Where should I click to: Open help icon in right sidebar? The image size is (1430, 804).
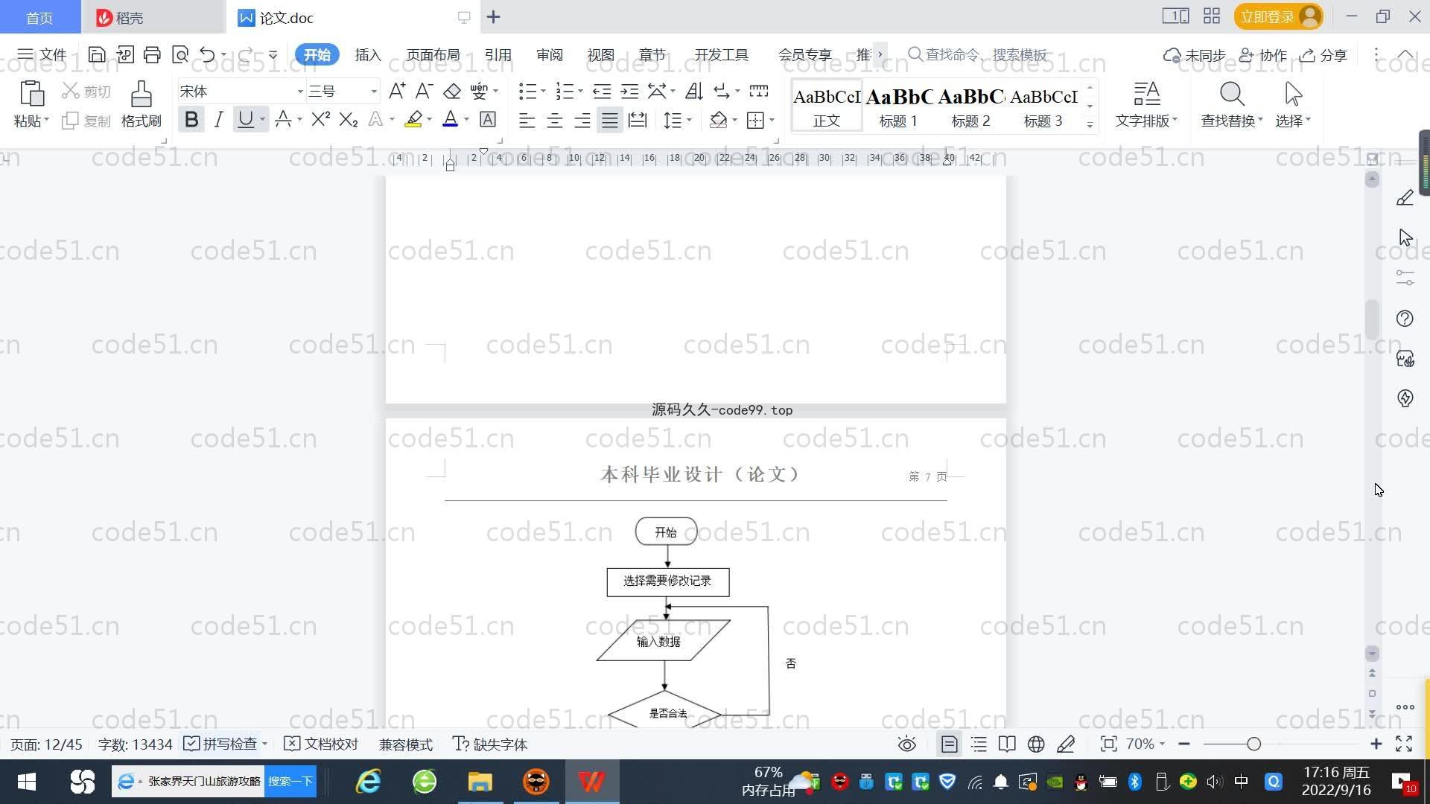point(1405,319)
